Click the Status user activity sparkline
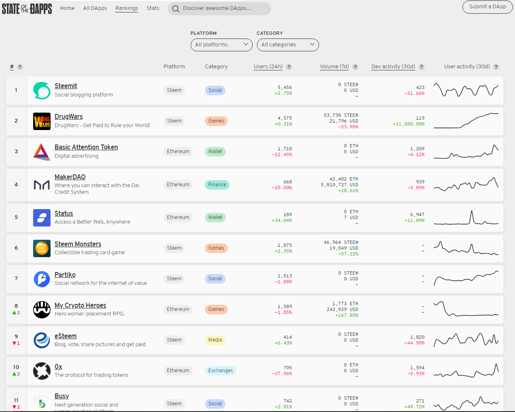 [466, 217]
